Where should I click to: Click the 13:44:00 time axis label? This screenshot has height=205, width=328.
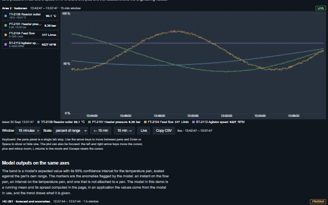92,116
